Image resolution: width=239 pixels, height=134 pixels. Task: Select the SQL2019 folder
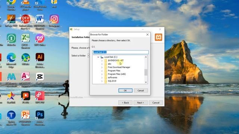[112, 81]
